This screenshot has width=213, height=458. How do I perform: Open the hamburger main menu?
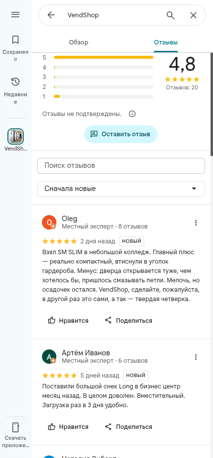[x=15, y=15]
